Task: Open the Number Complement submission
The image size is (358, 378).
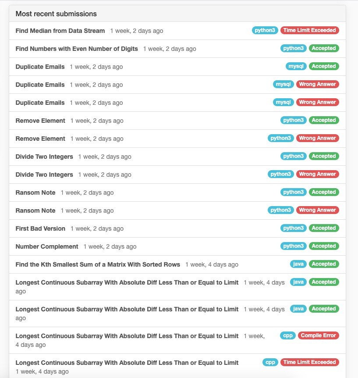Action: tap(47, 246)
